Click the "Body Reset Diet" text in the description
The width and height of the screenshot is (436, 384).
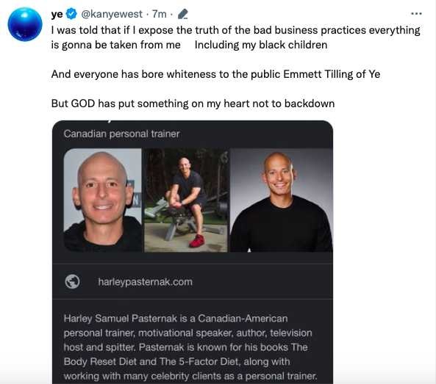tap(100, 362)
